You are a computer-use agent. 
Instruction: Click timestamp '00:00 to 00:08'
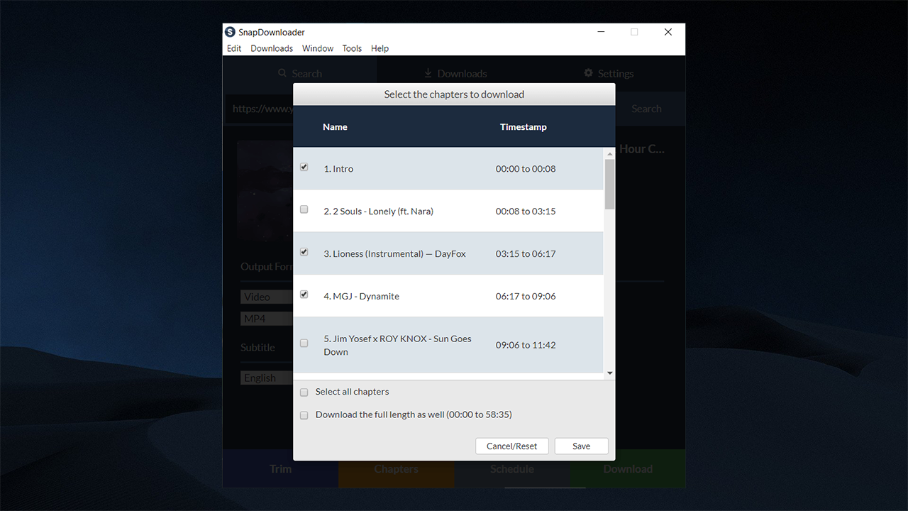pos(526,169)
